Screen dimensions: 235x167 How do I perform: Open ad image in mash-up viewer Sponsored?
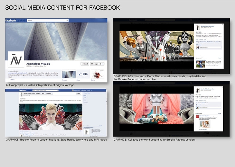click(x=200, y=64)
